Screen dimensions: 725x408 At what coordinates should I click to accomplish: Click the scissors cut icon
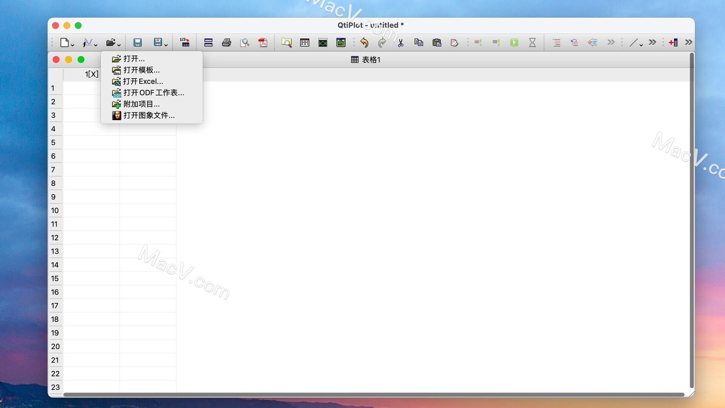pyautogui.click(x=401, y=42)
